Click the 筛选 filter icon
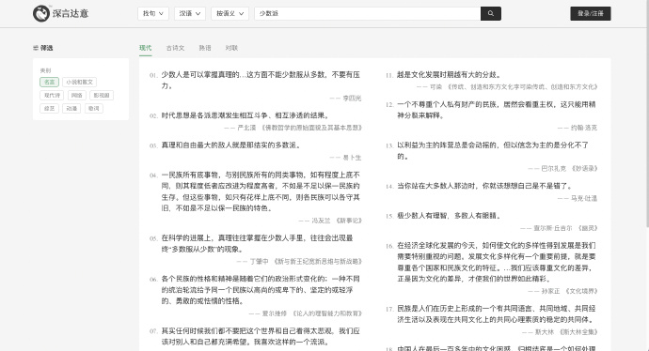Image resolution: width=649 pixels, height=351 pixels. 36,48
